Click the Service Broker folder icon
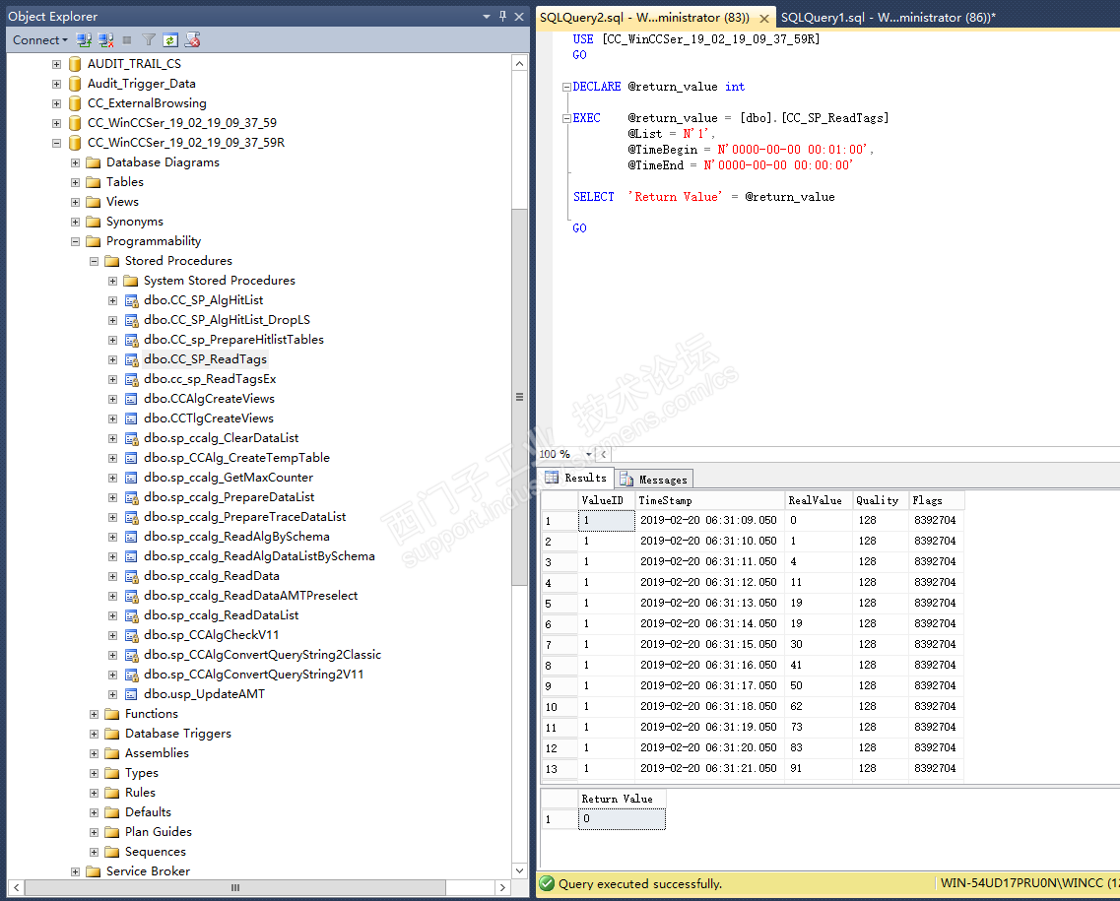The image size is (1120, 901). click(93, 871)
